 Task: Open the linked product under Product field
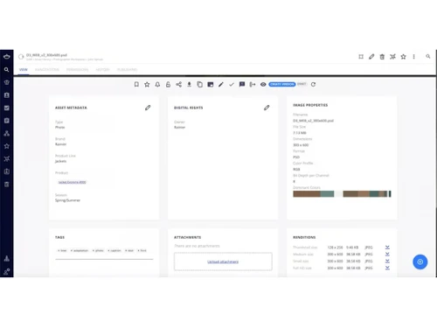point(72,182)
